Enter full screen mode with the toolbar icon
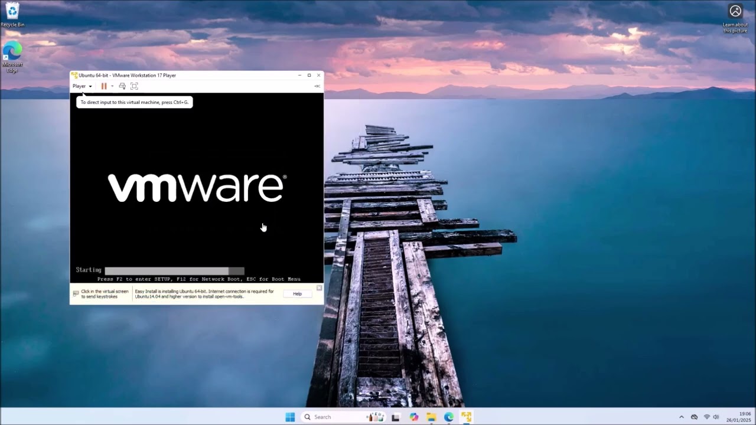This screenshot has width=756, height=425. click(134, 86)
